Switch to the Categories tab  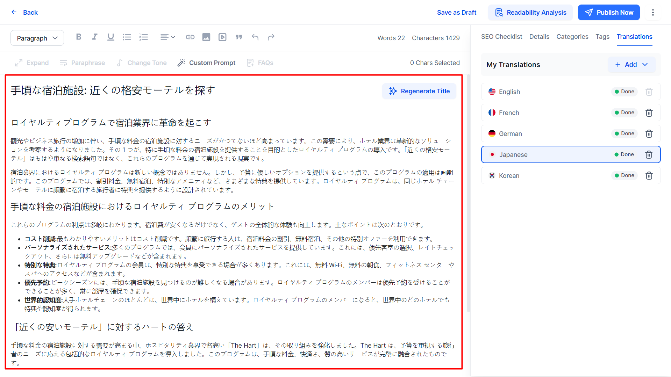pos(572,37)
